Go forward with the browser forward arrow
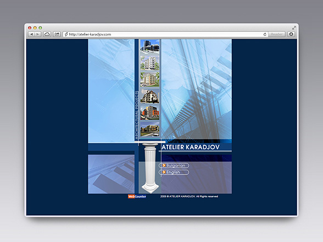The image size is (323, 242). [38, 34]
